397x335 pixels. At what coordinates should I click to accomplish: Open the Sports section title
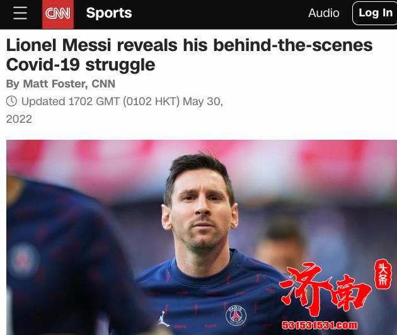[x=109, y=13]
